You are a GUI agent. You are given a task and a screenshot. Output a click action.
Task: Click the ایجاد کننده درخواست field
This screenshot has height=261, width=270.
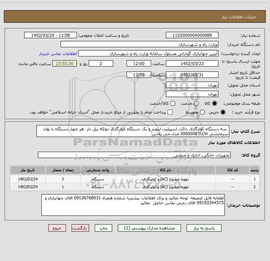(x=148, y=54)
